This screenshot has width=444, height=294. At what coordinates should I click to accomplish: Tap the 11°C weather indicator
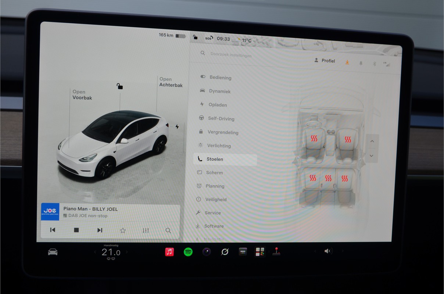click(244, 40)
